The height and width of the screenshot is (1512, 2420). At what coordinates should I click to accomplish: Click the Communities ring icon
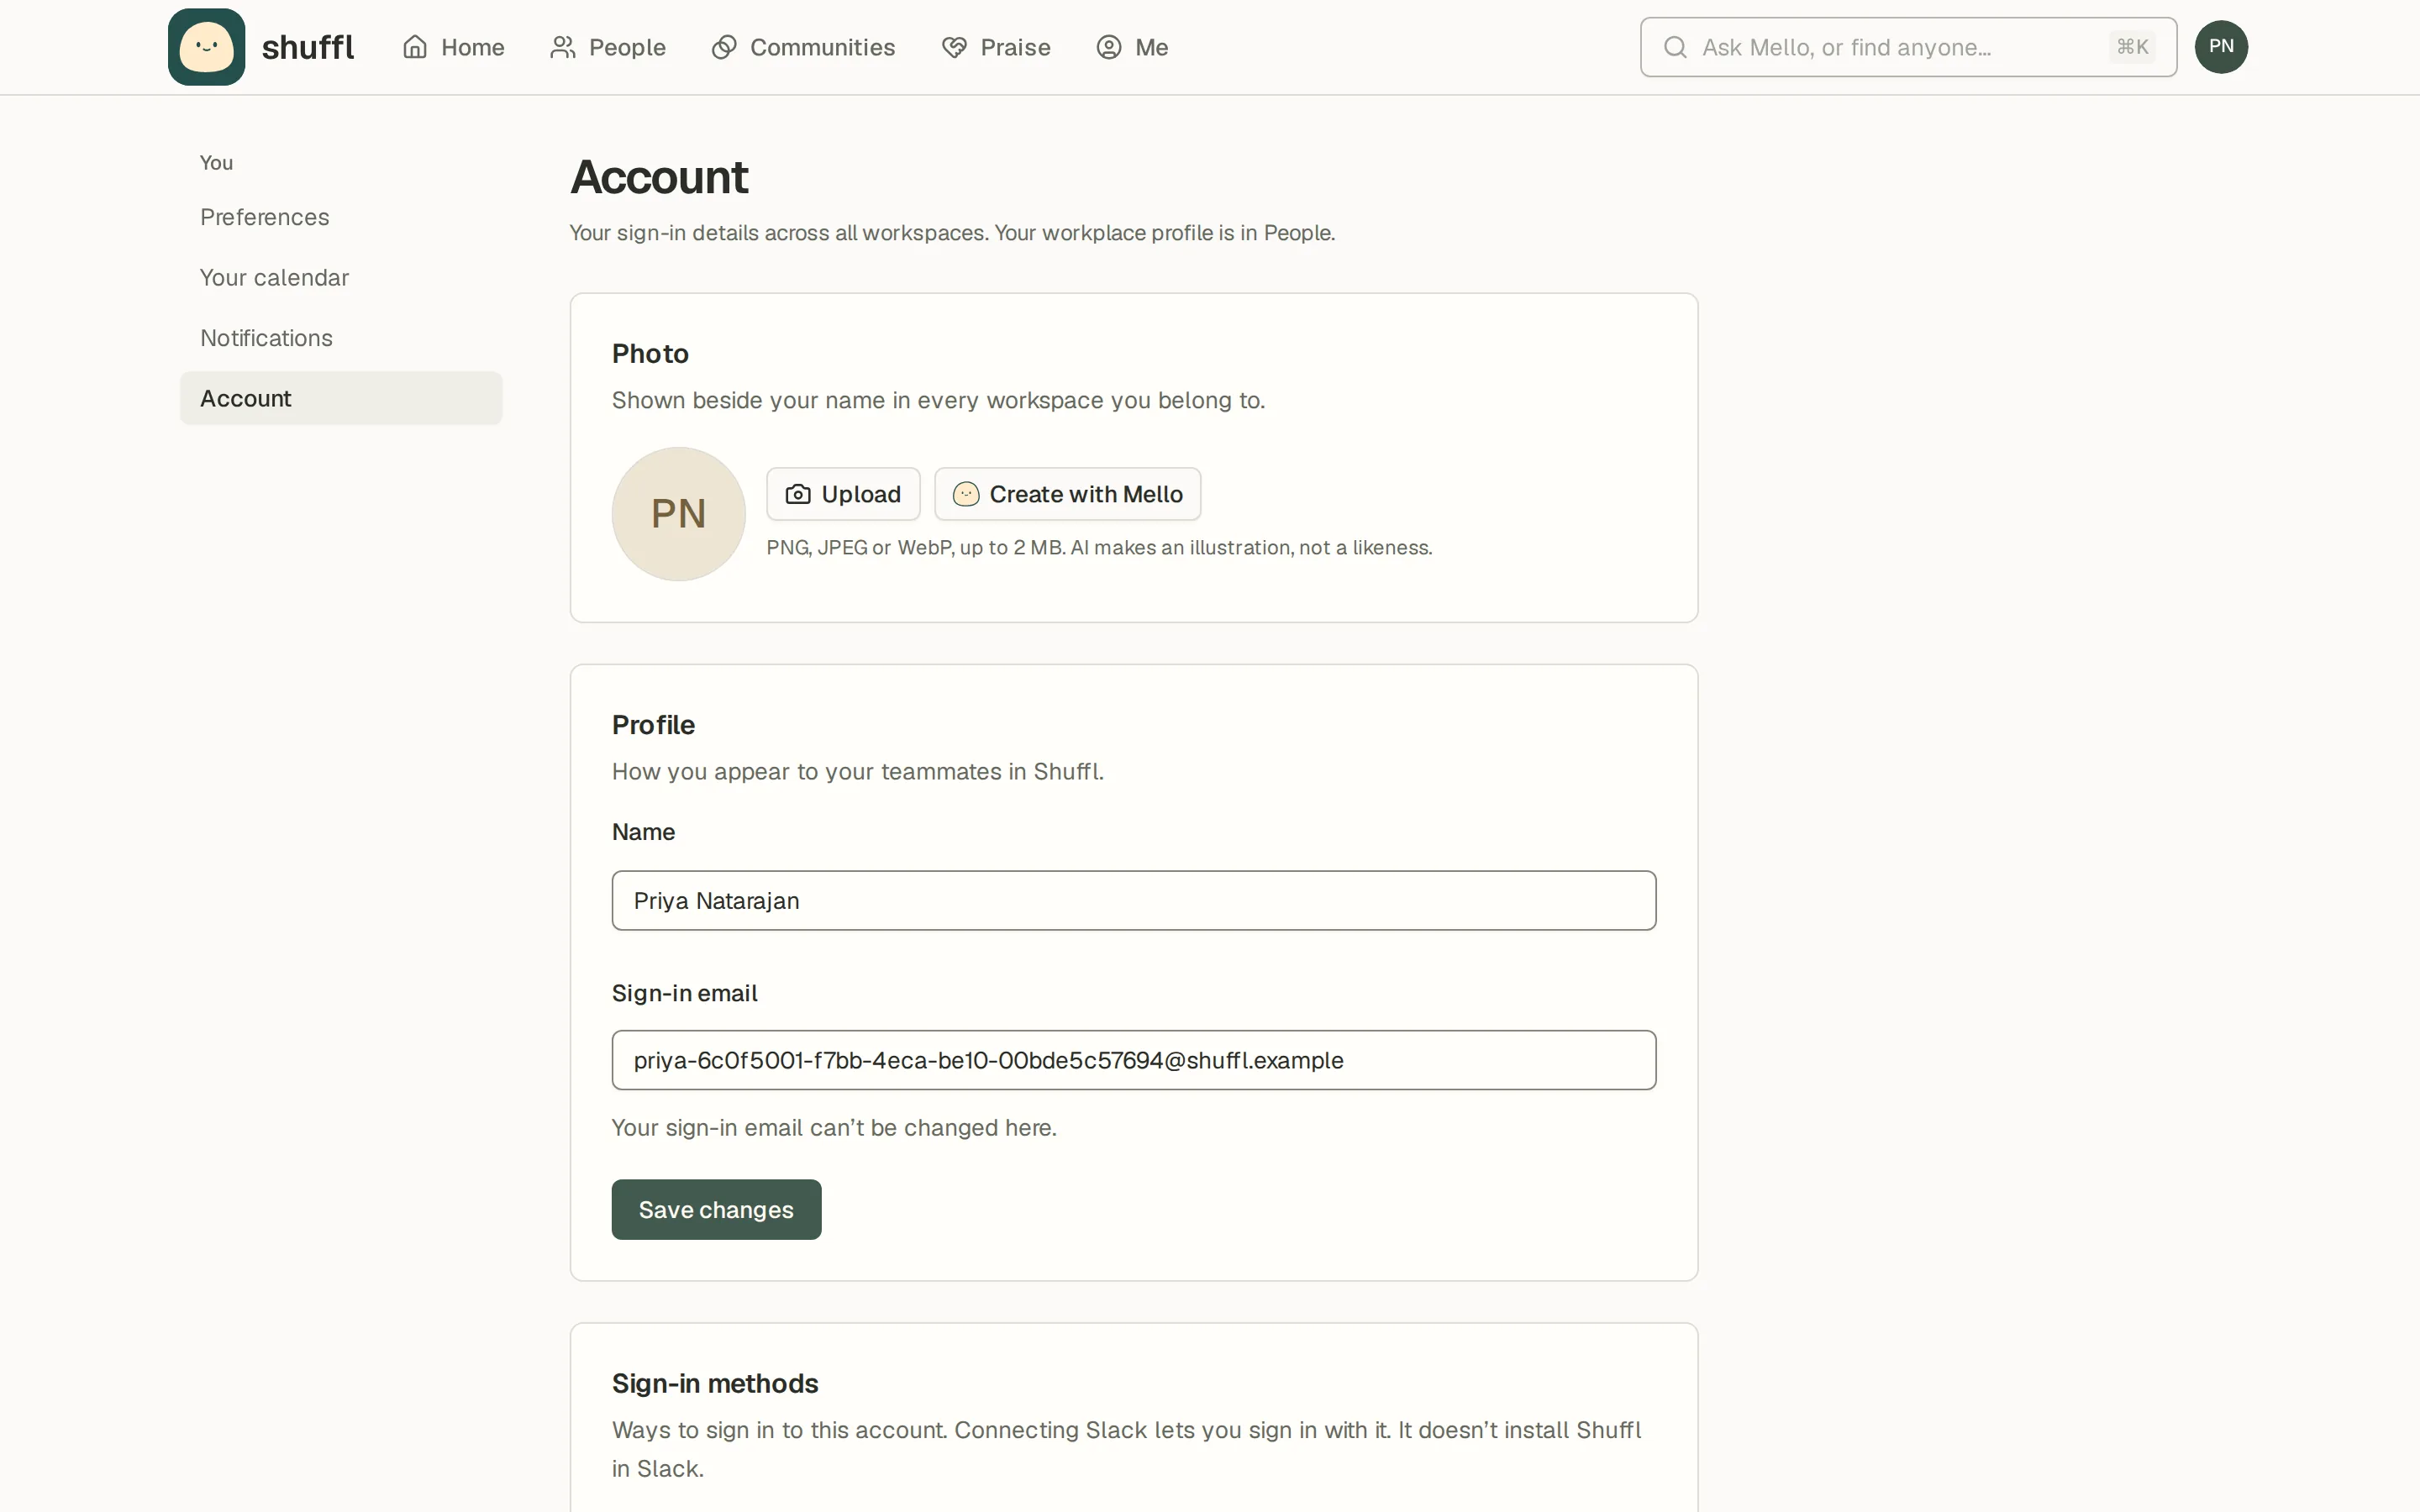[x=724, y=47]
